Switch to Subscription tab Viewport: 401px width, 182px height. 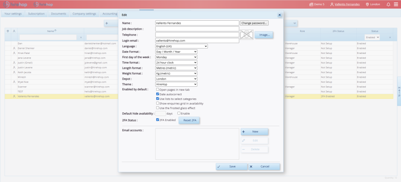click(x=36, y=14)
